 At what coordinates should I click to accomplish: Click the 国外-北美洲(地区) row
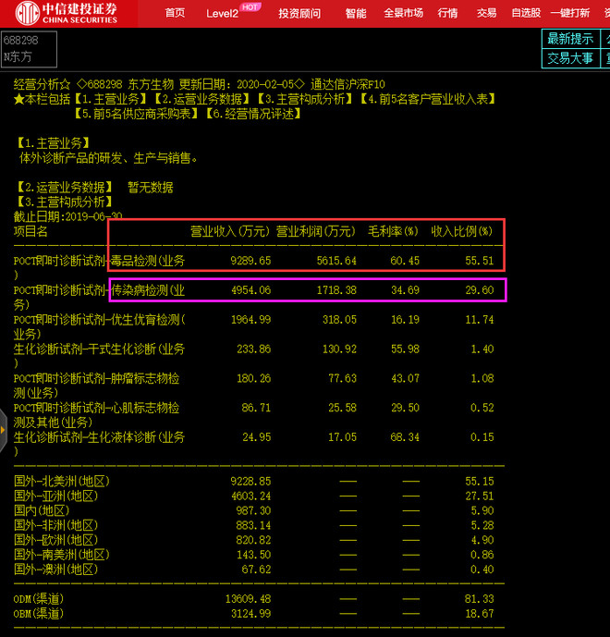point(254,481)
